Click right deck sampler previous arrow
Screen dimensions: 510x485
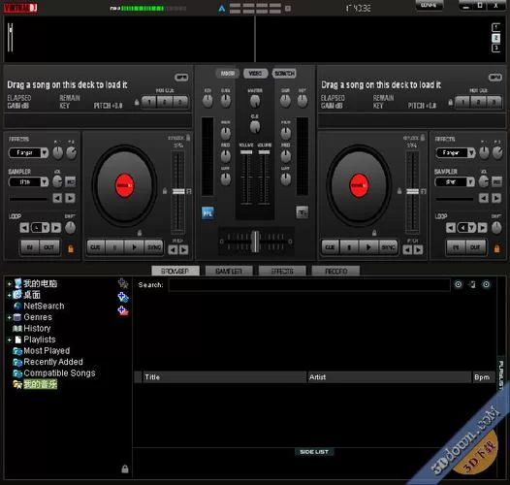(484, 198)
